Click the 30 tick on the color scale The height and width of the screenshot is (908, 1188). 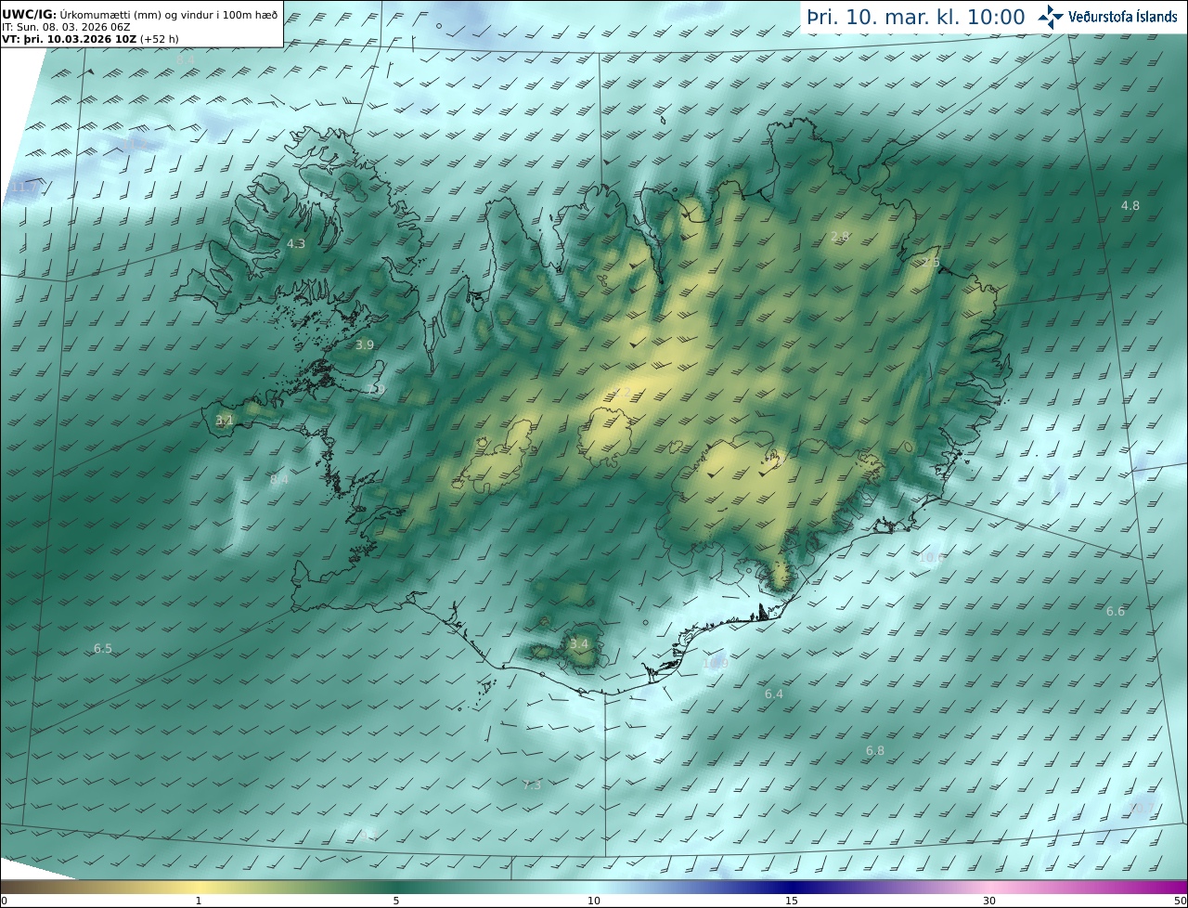[x=989, y=901]
